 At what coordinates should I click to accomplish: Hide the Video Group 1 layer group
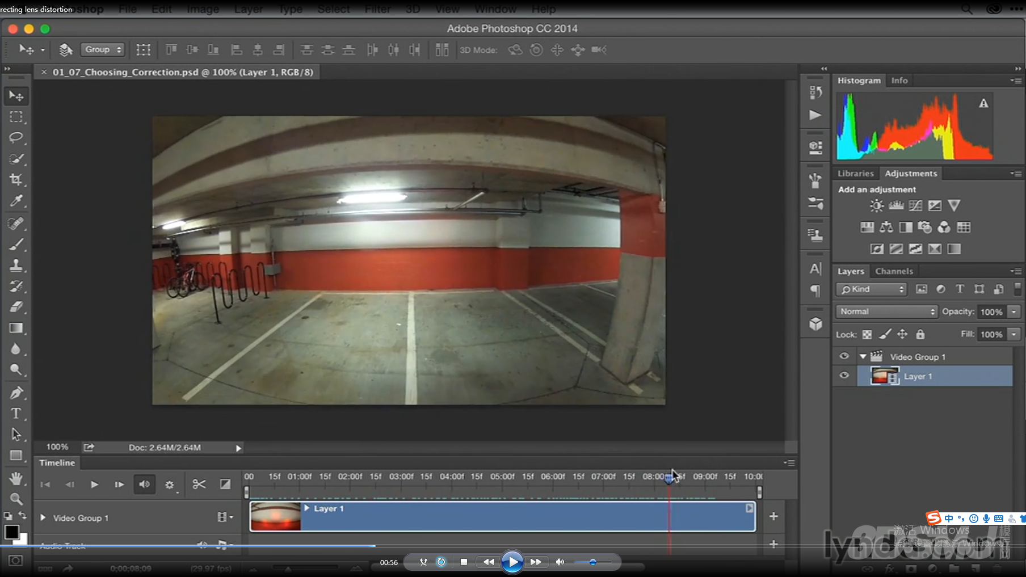844,356
